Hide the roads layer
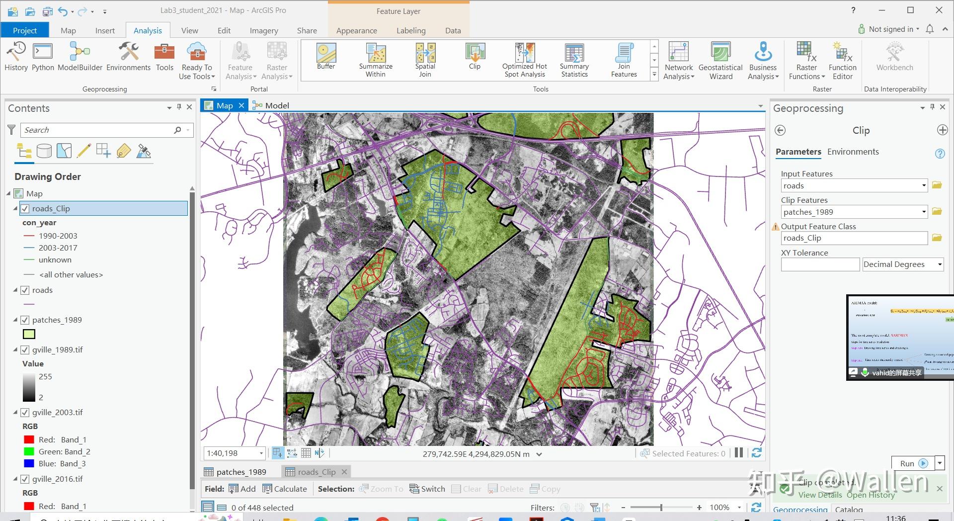 click(x=25, y=290)
